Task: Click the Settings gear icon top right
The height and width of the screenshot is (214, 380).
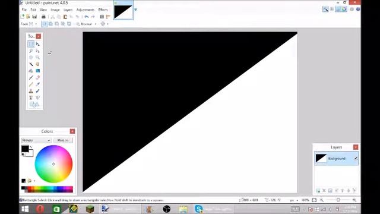Action: [x=352, y=10]
